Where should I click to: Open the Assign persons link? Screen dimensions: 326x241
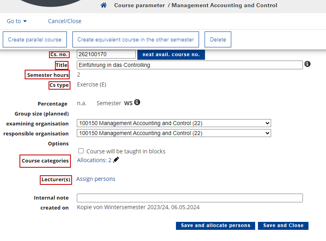point(96,179)
